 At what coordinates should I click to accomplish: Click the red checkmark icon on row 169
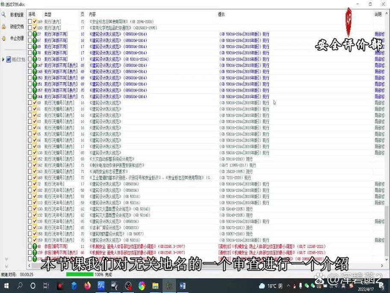(x=35, y=21)
